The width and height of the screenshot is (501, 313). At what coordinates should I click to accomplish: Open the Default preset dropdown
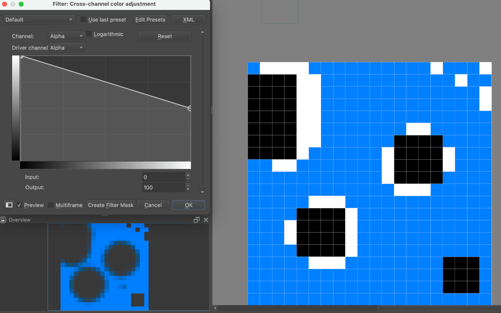pos(39,19)
